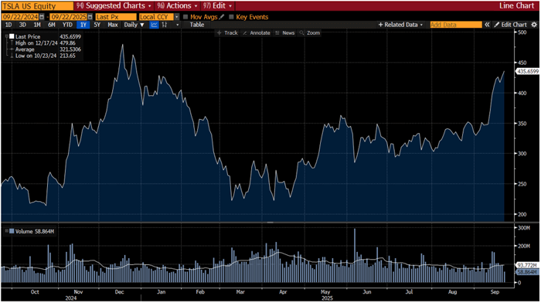
Task: Click the Volume 58.864M legend text
Action: coord(35,231)
